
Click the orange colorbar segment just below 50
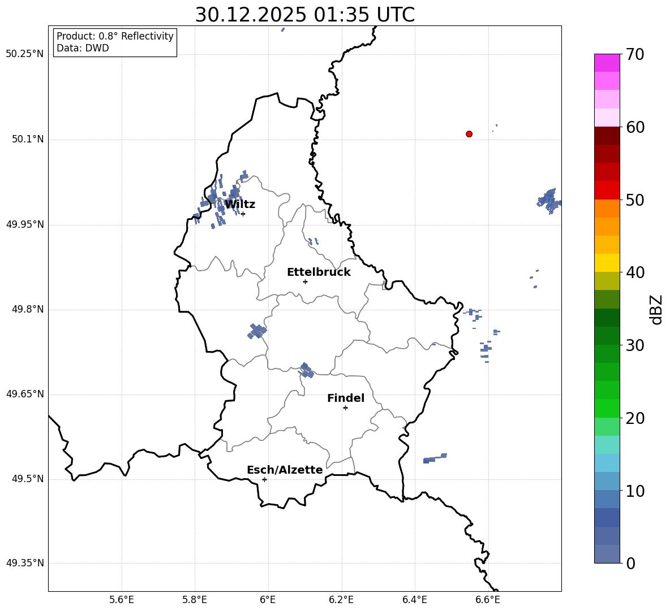click(607, 209)
